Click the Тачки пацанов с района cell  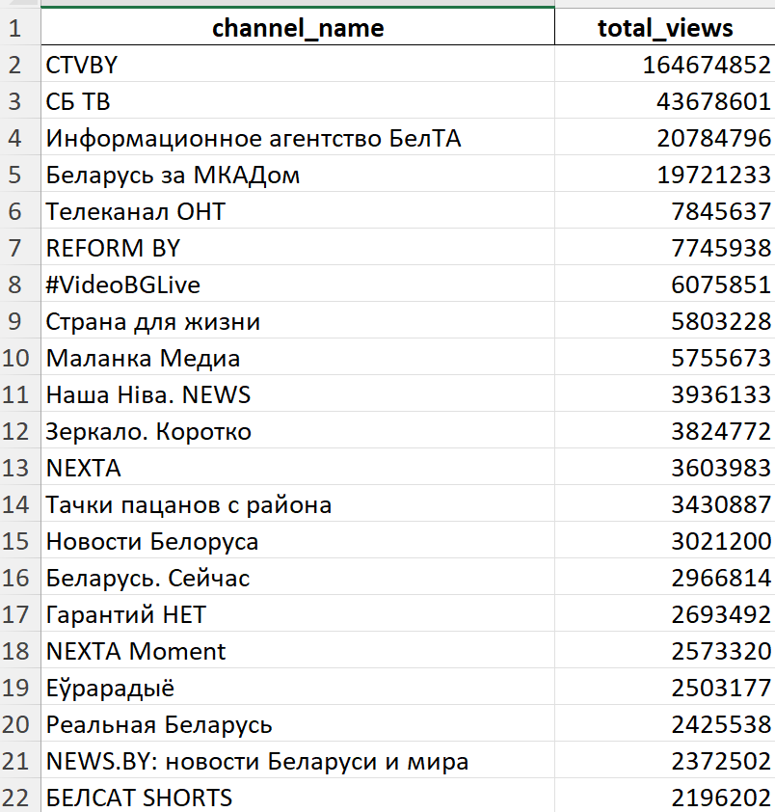tap(297, 504)
